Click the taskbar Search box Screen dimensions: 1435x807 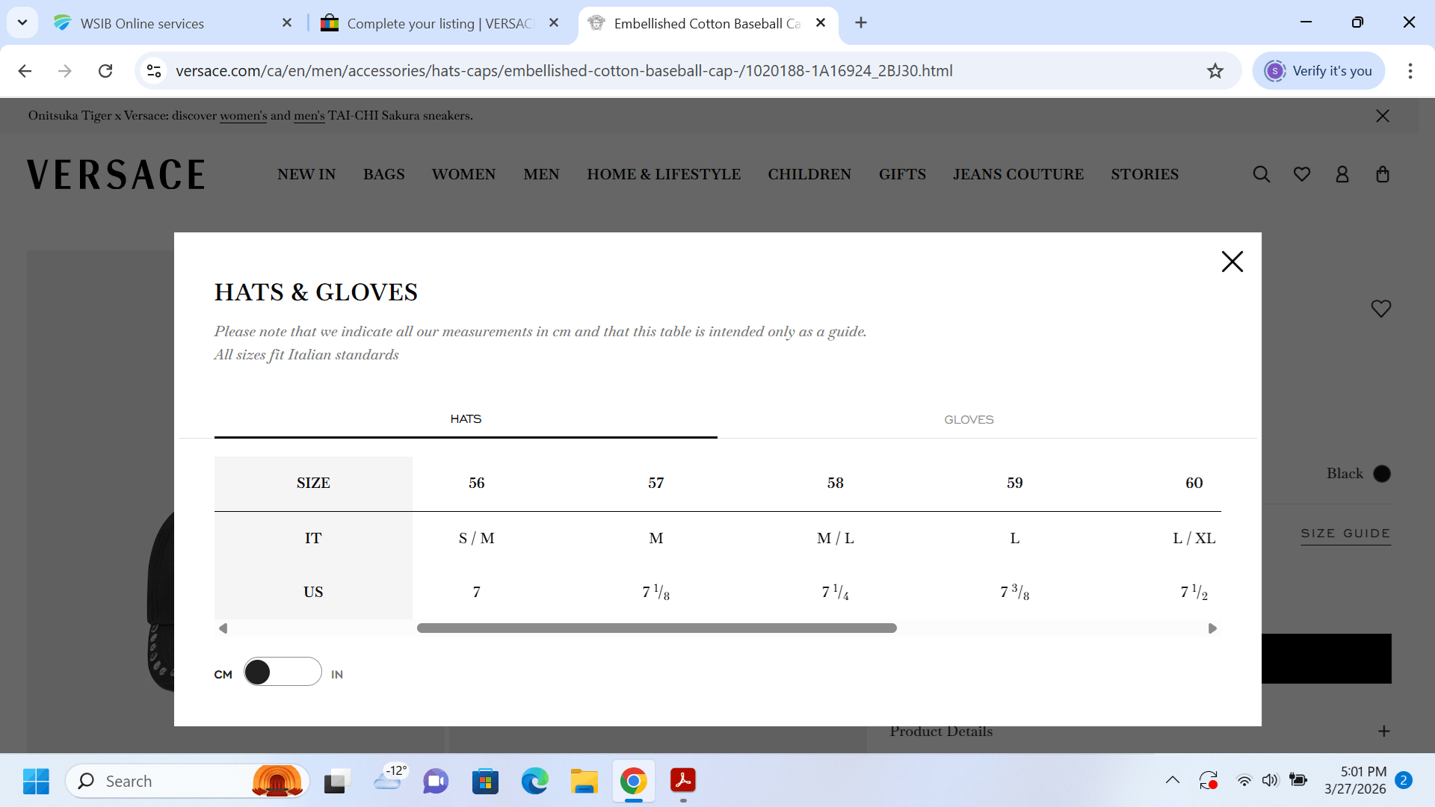[x=187, y=782]
